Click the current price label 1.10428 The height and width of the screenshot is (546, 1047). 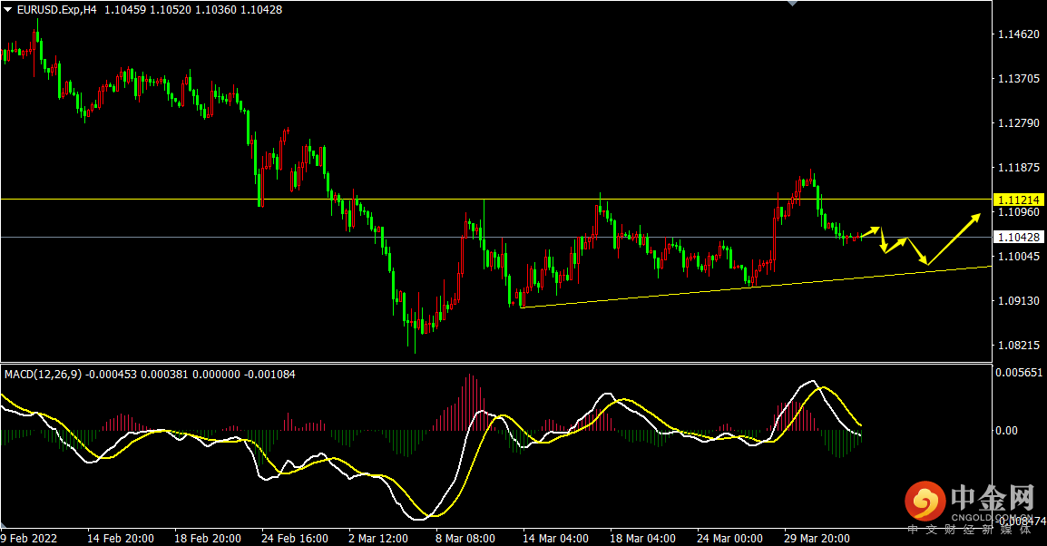coord(1018,237)
